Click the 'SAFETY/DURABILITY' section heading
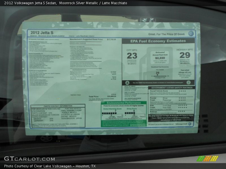Screen dimensions: 226x169 36,54
